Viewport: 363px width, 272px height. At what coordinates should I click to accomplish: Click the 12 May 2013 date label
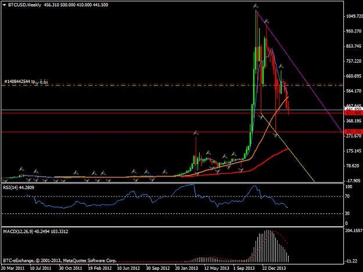[217, 269]
